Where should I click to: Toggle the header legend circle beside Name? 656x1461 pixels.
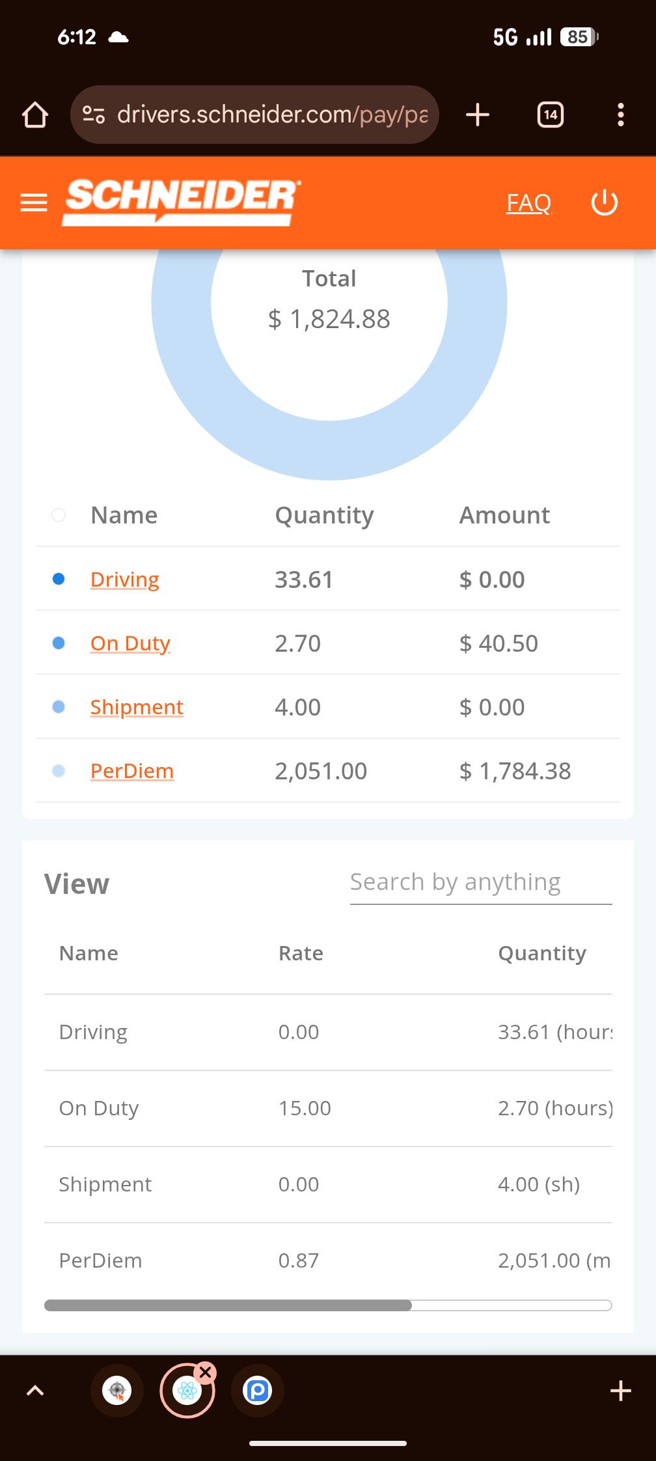(59, 515)
